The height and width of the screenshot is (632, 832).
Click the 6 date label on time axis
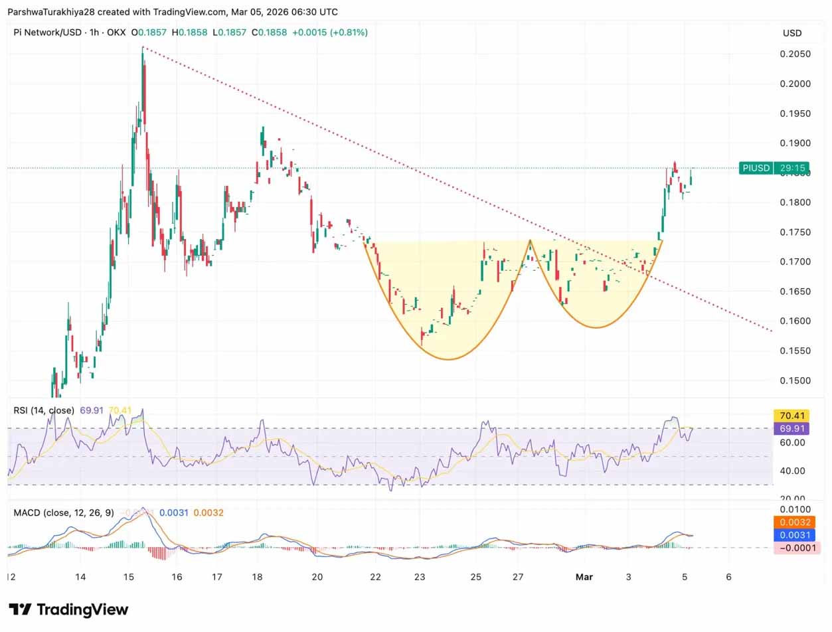728,577
